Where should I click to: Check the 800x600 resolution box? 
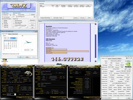pyautogui.click(x=3, y=22)
